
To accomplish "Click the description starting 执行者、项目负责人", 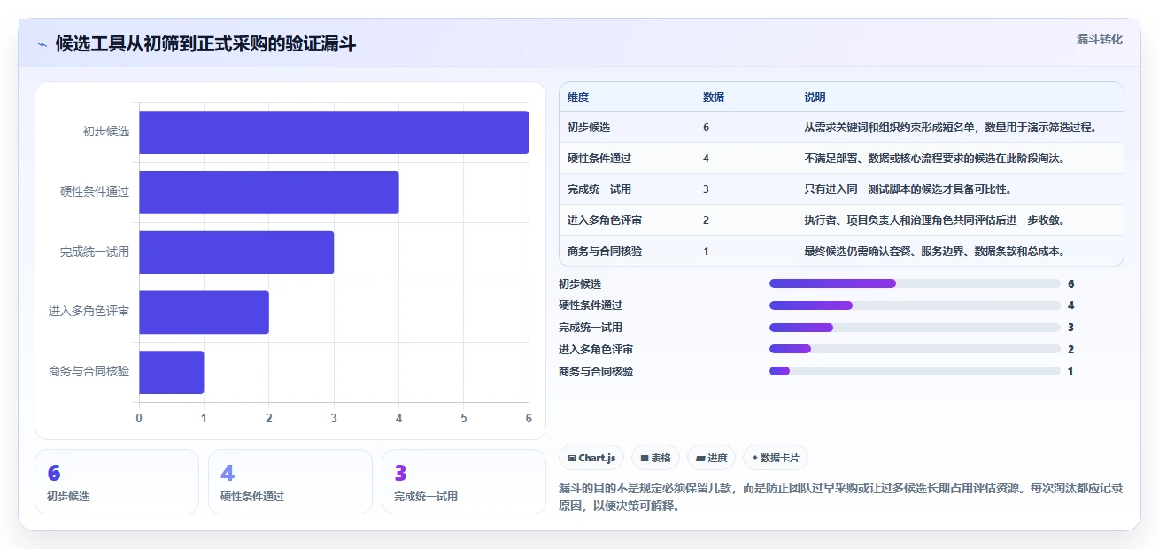I will 934,220.
